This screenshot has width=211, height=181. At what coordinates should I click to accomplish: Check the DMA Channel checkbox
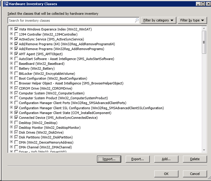coord(16,147)
